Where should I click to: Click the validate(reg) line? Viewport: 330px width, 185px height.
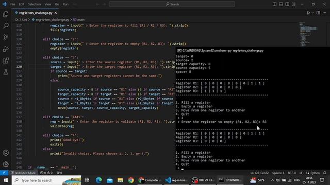click(62, 126)
